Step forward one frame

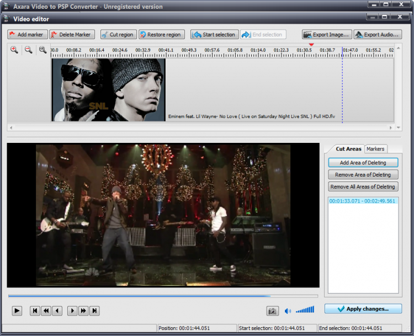click(x=72, y=311)
